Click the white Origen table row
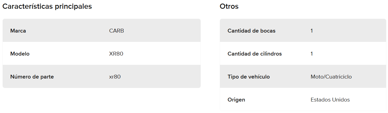 click(369, 100)
